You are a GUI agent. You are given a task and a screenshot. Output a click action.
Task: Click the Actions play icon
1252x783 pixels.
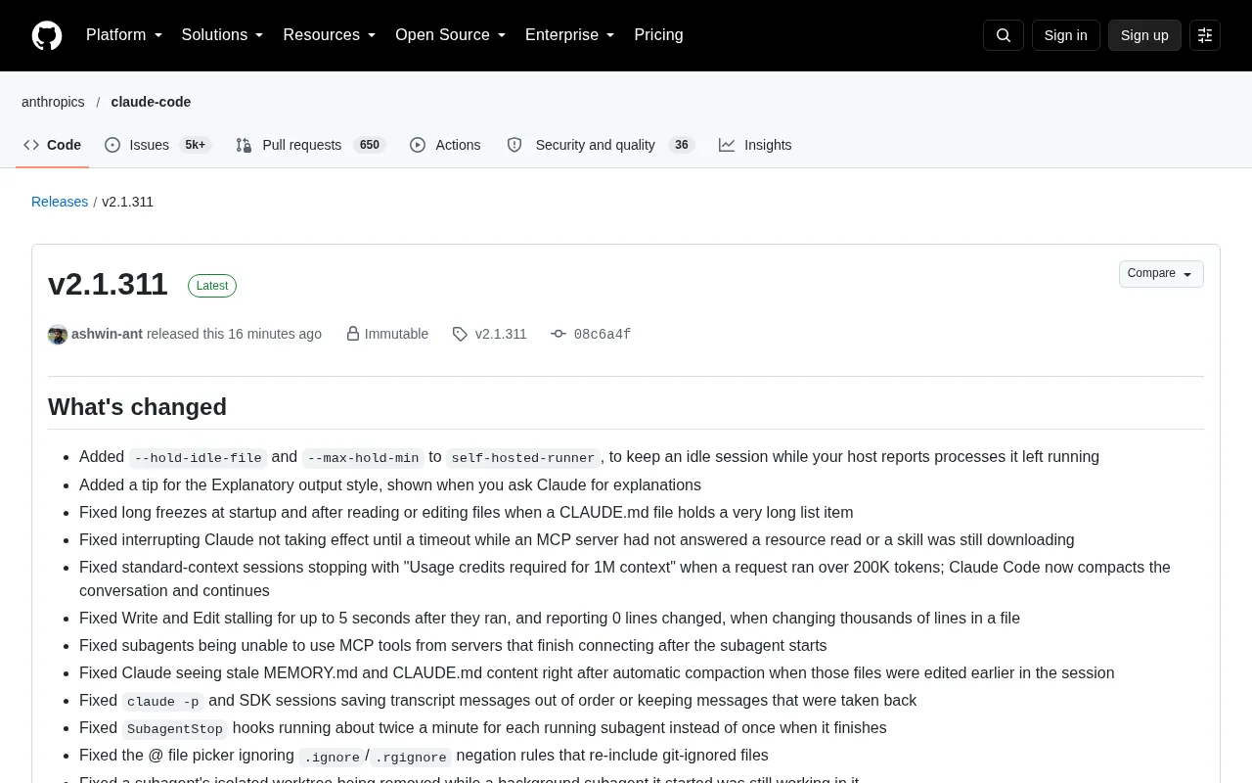[418, 145]
